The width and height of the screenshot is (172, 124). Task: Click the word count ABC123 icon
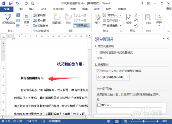pyautogui.click(x=18, y=25)
